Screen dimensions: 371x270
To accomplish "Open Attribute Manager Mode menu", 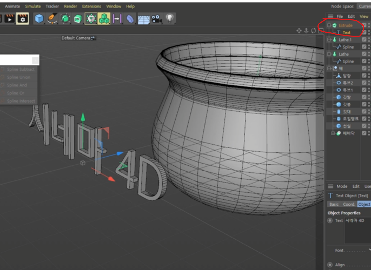I will tap(342, 186).
